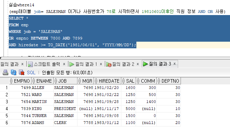Screen dimensions: 230x131
Task: Click the SELECT * line in editor
Action: click(x=19, y=18)
